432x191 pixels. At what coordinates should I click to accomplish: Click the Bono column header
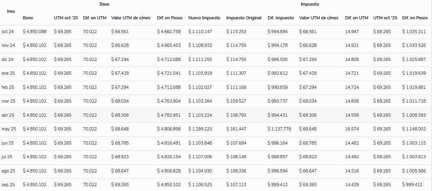click(28, 18)
